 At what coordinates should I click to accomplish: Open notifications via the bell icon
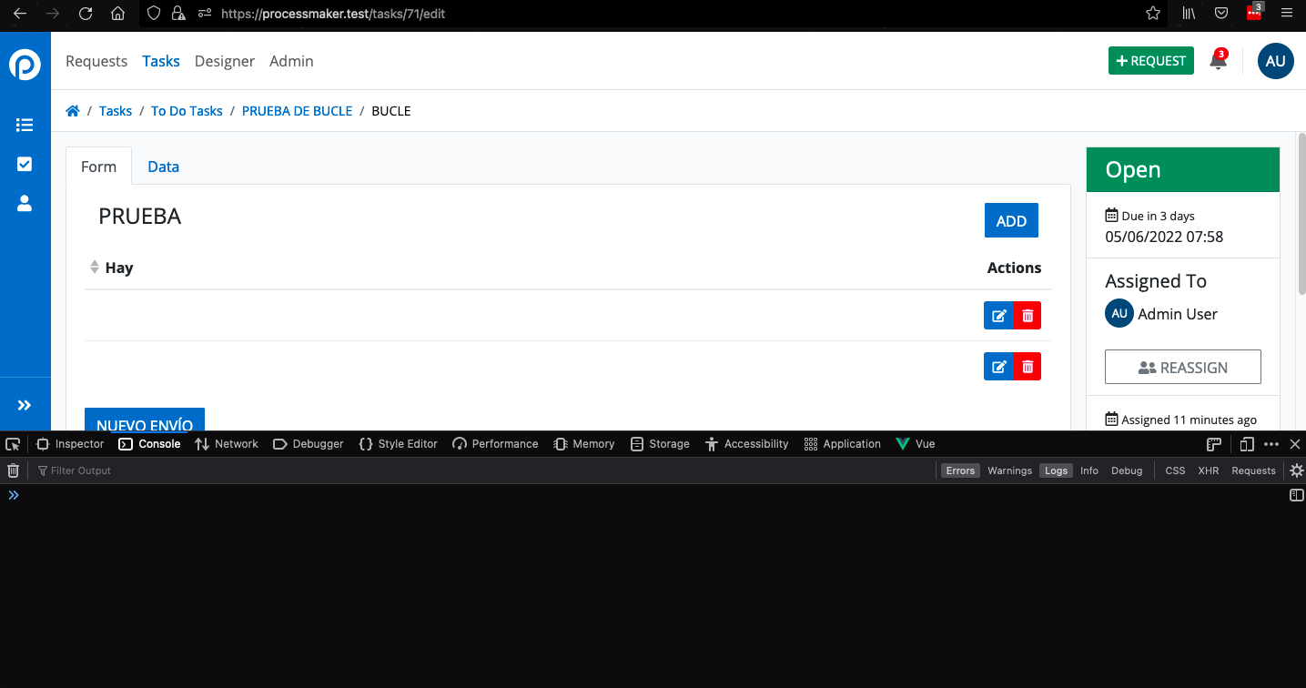tap(1218, 60)
